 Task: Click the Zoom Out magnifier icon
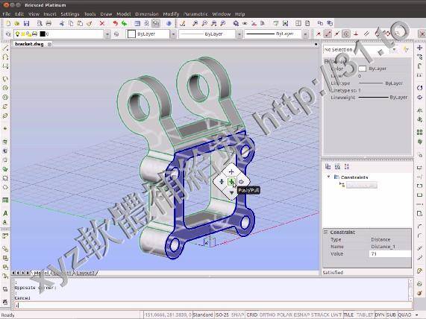tap(204, 24)
